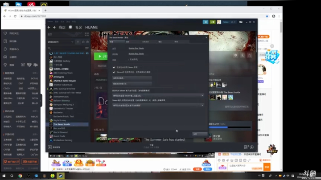
Task: Open HIJANE profile tab in Steam
Action: [x=91, y=28]
